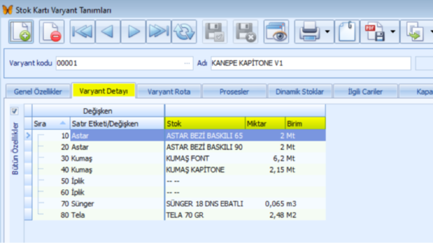Viewport: 433px width, 243px height.
Task: Select row 80 Tela
Action: [x=179, y=215]
